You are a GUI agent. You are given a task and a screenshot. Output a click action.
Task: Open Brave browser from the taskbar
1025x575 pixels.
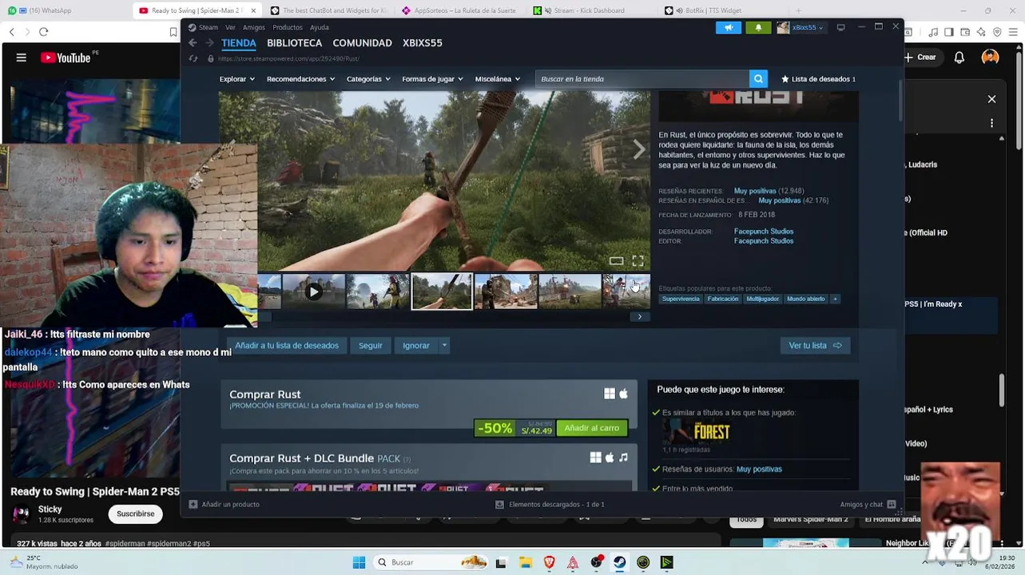(x=549, y=562)
